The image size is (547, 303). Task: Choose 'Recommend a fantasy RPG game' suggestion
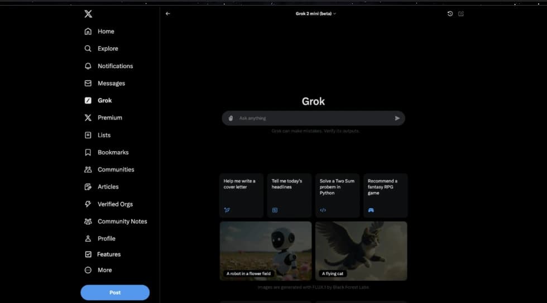(x=386, y=196)
